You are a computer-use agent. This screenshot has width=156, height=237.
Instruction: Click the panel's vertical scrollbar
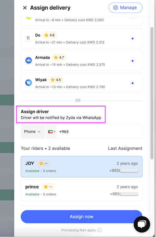coord(152,93)
